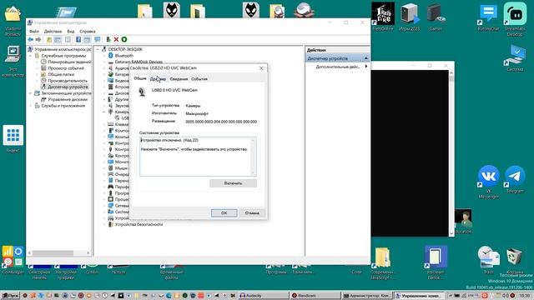Image resolution: width=534 pixels, height=300 pixels.
Task: Open the FretsOnFire desktop shortcut
Action: (x=383, y=17)
